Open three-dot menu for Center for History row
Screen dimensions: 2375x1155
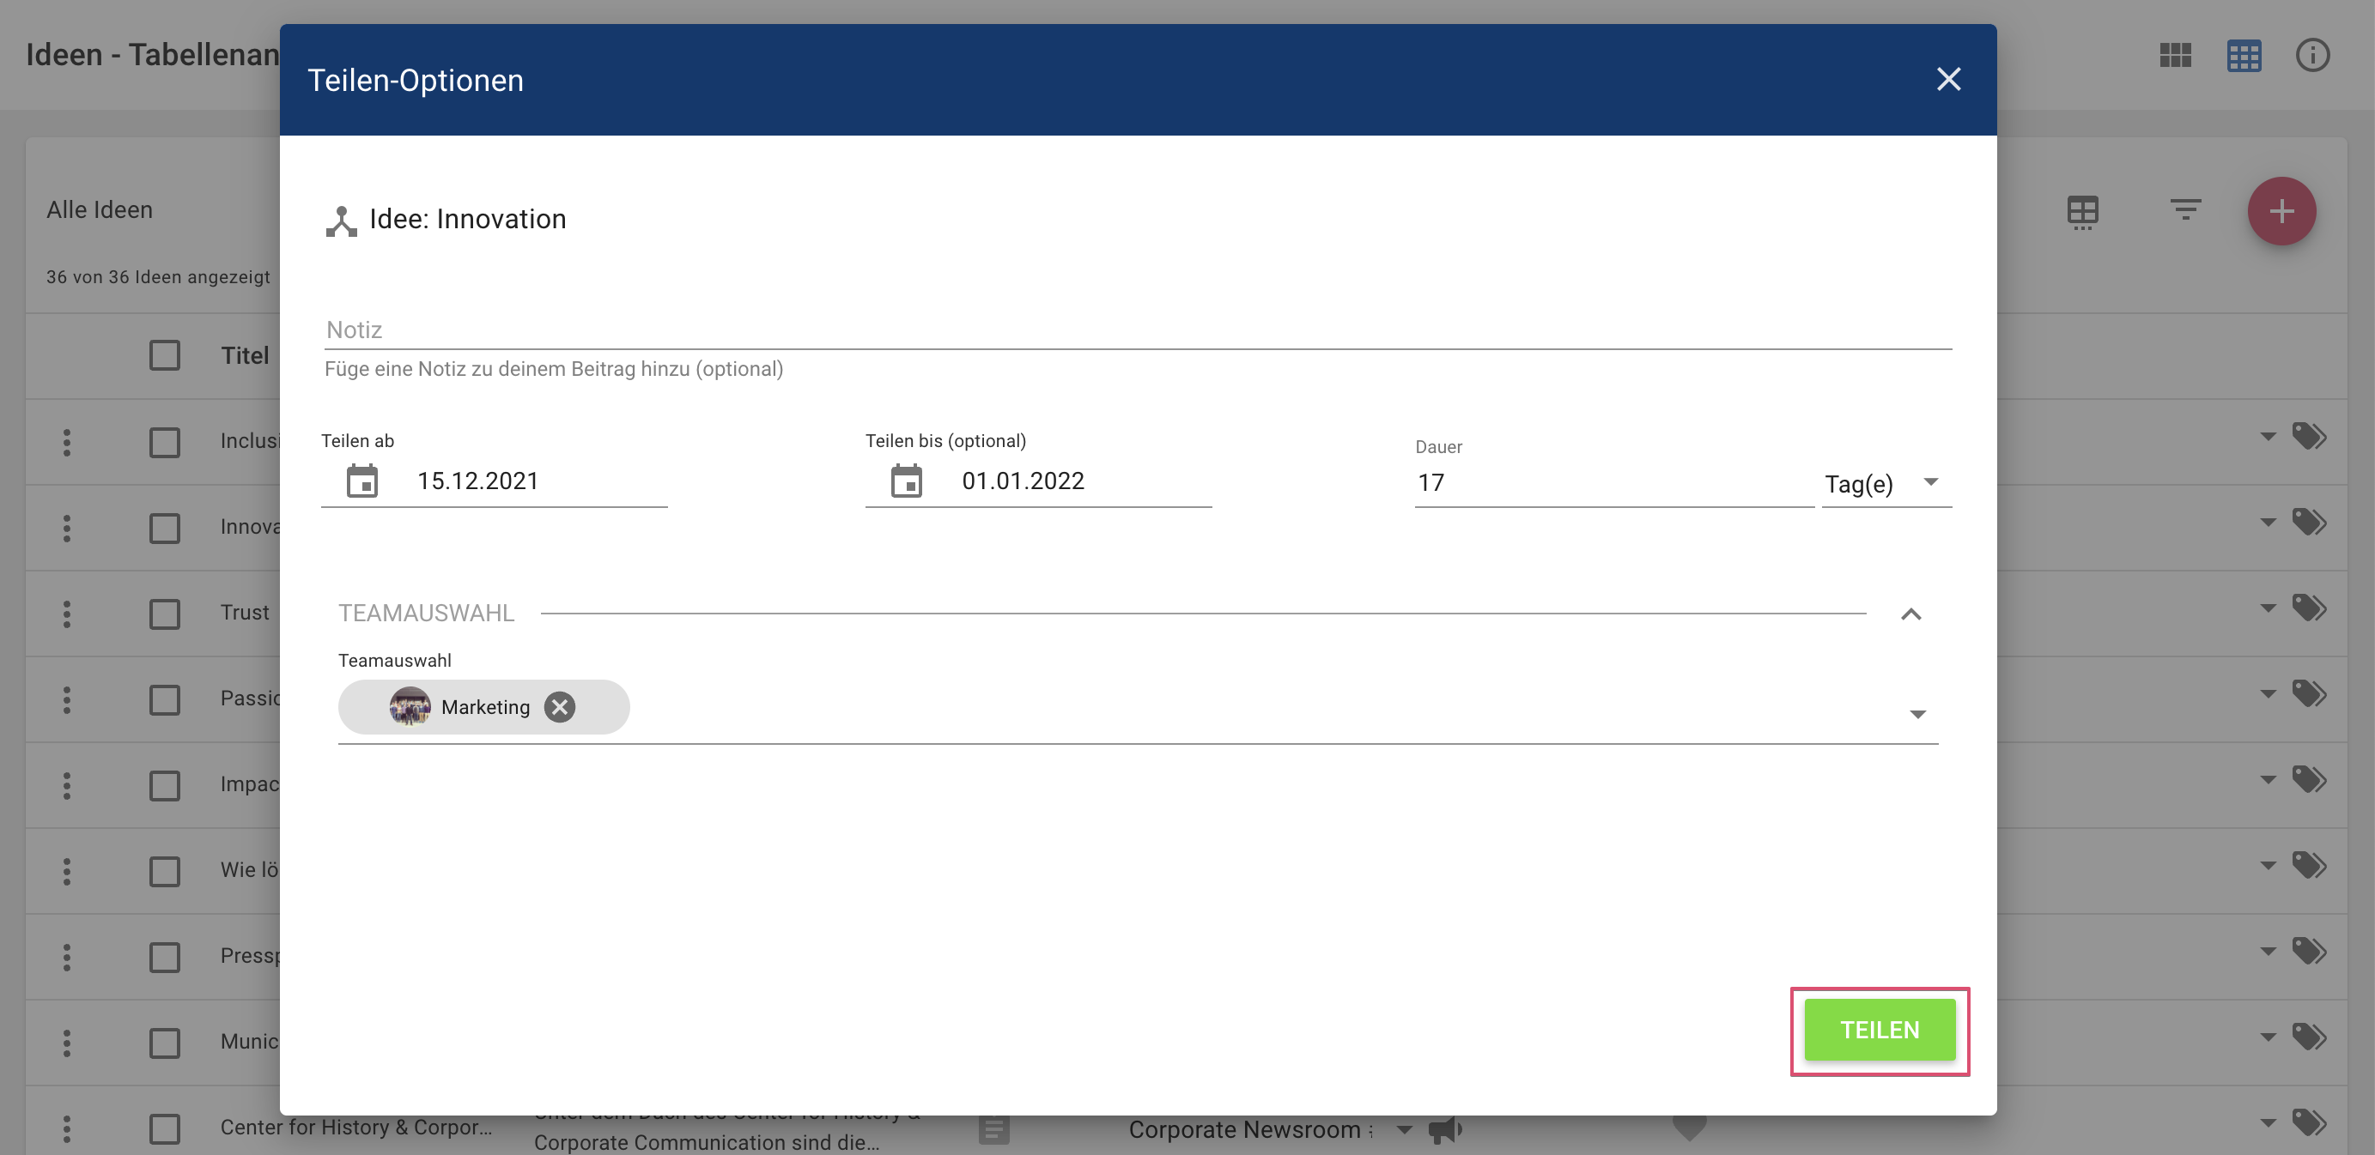tap(66, 1128)
